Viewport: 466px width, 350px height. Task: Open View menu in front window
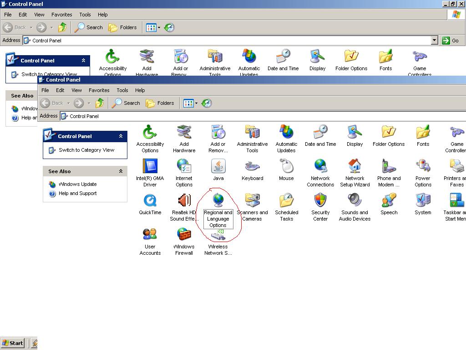click(x=76, y=90)
